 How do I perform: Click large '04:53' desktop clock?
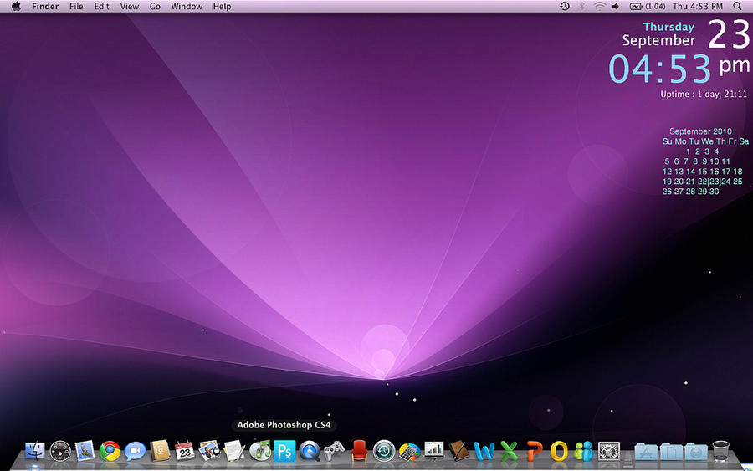coord(660,69)
